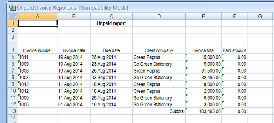Select row 3 header
The image size is (274, 123).
pyautogui.click(x=13, y=37)
